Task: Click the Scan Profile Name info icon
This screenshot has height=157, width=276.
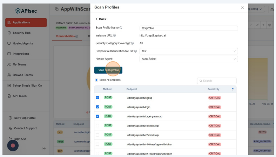Action: coord(121,28)
